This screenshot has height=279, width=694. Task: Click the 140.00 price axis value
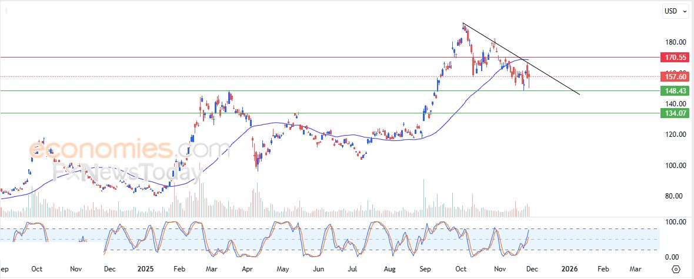(675, 104)
